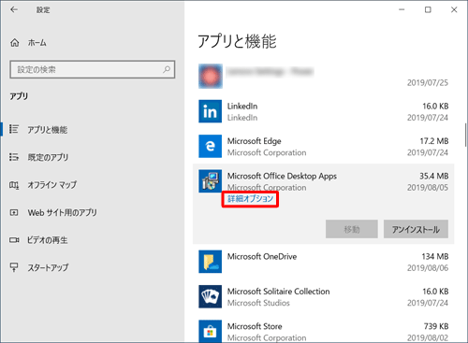Minimize the 設定 window
The image size is (468, 343).
pos(402,9)
